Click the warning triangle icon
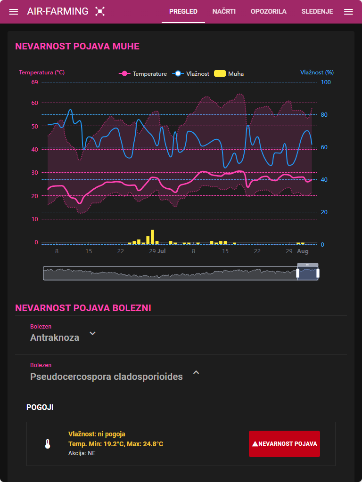The height and width of the screenshot is (482, 362). pyautogui.click(x=255, y=444)
